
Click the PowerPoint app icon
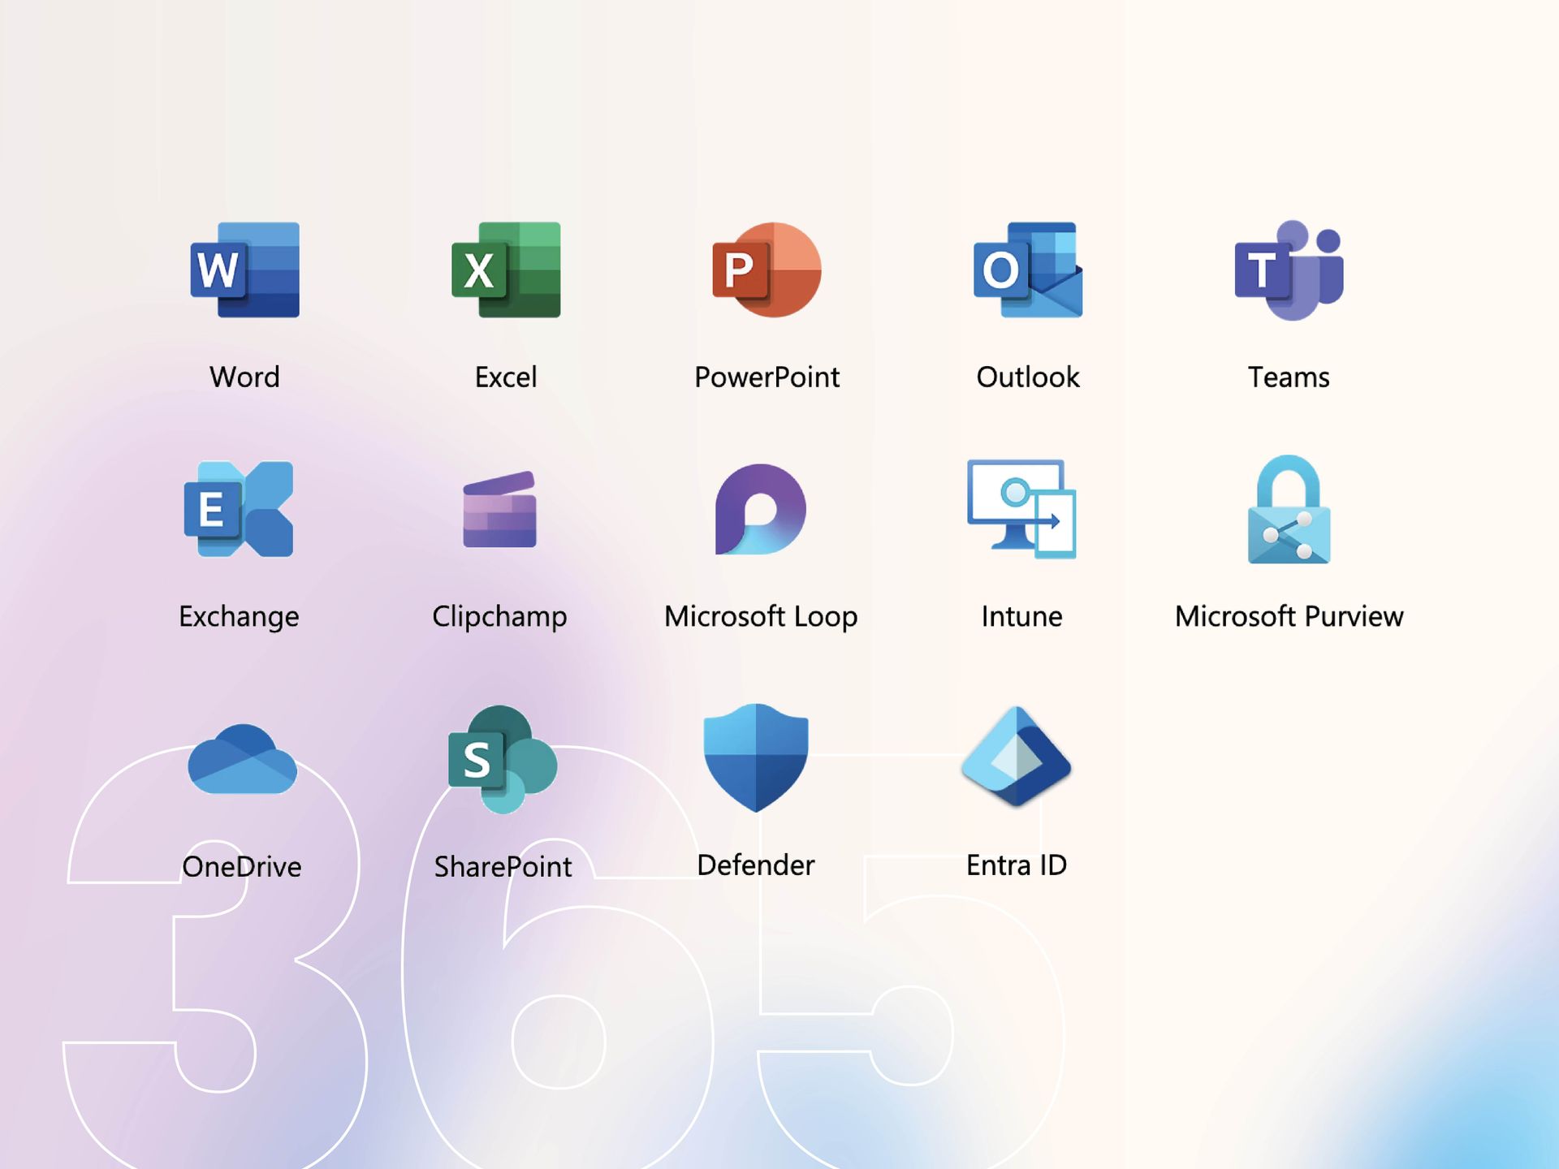pos(767,270)
